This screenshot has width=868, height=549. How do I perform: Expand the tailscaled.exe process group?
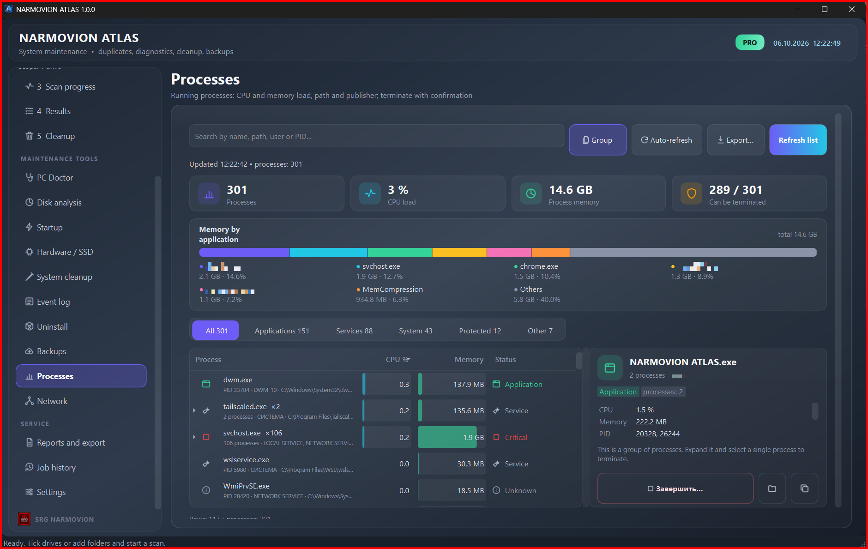tap(194, 410)
